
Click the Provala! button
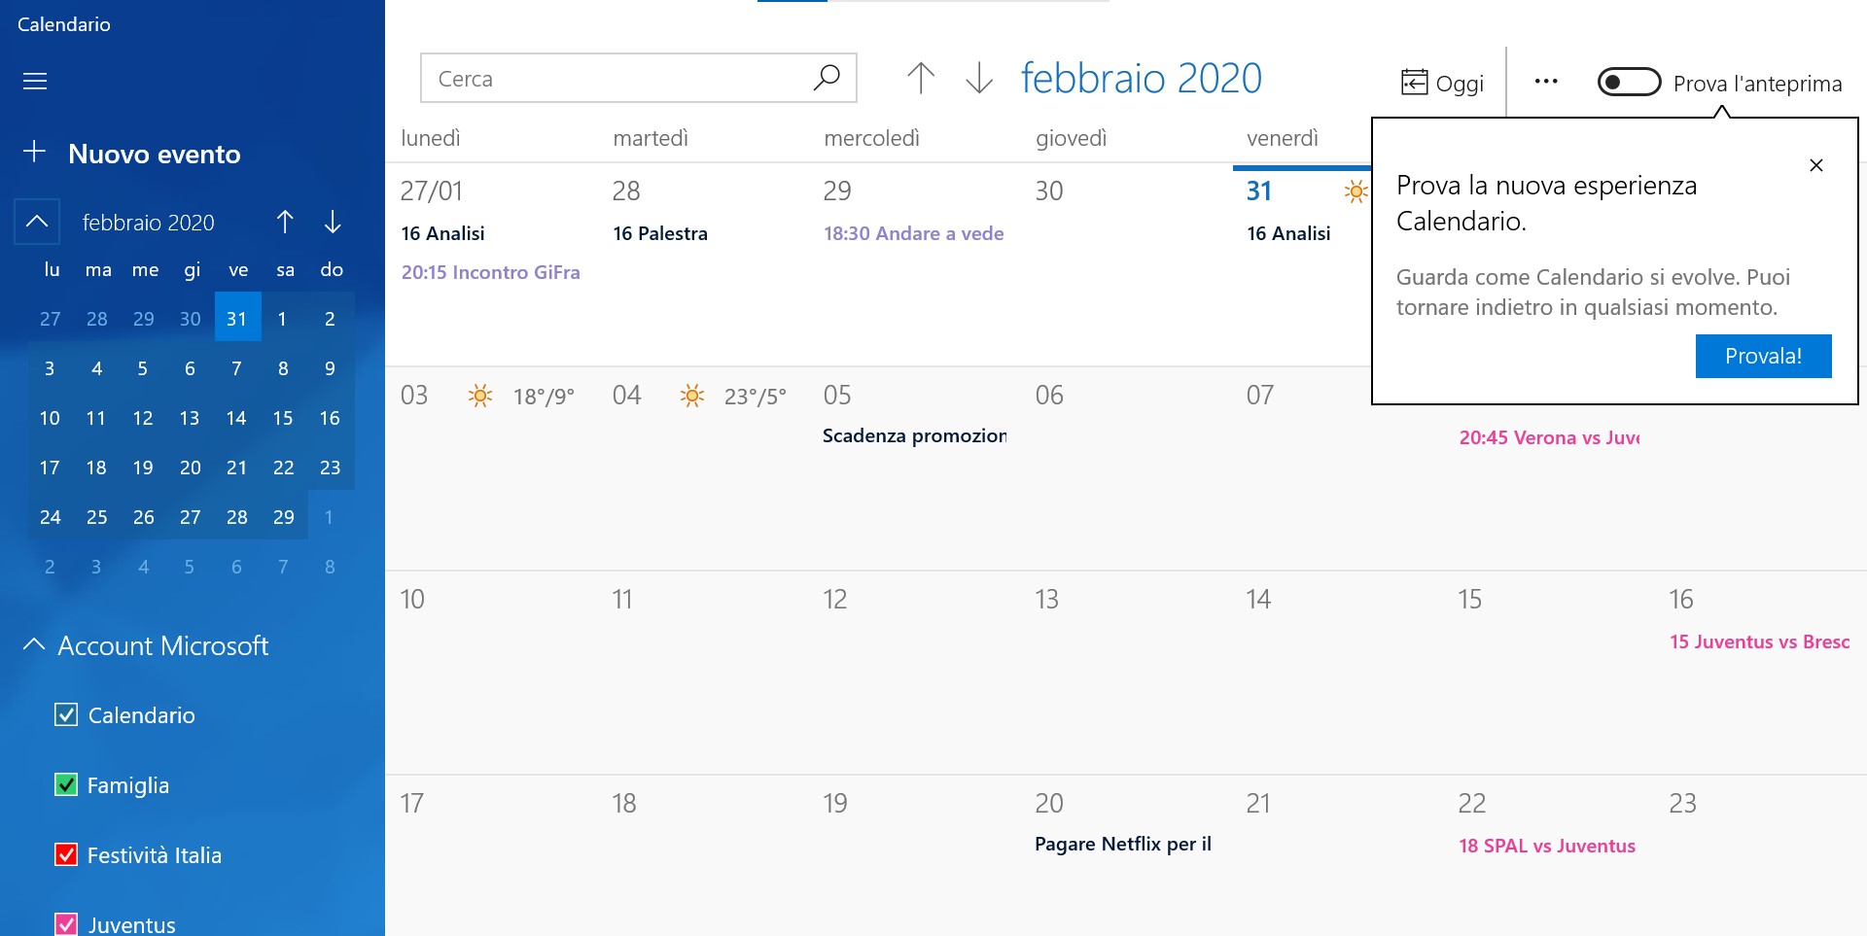pyautogui.click(x=1763, y=356)
